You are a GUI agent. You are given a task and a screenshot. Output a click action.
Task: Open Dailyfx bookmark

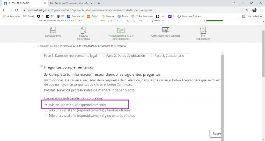[x=93, y=16]
